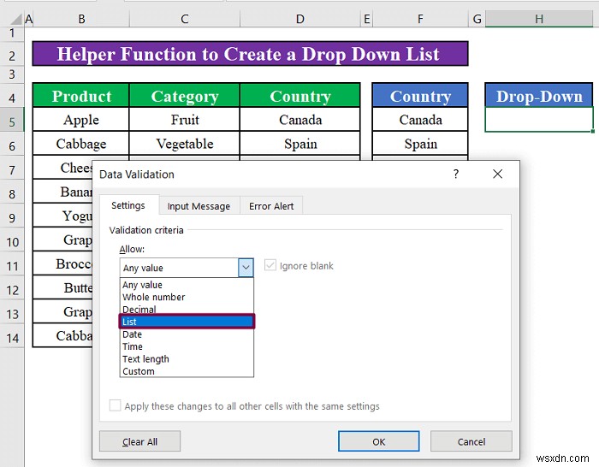
Task: Toggle the Ignore blank checkbox
Action: 270,265
